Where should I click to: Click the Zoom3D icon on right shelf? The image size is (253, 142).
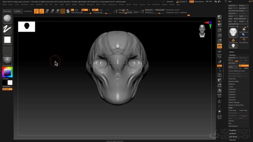click(x=219, y=85)
